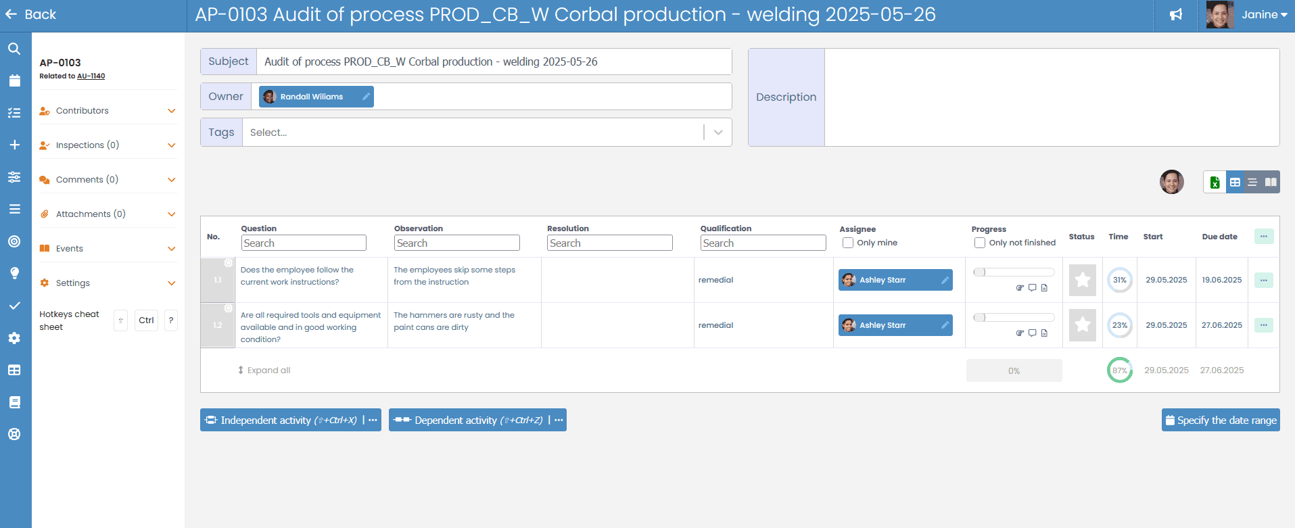The width and height of the screenshot is (1295, 528).
Task: Click the Qualification search field
Action: click(x=763, y=243)
